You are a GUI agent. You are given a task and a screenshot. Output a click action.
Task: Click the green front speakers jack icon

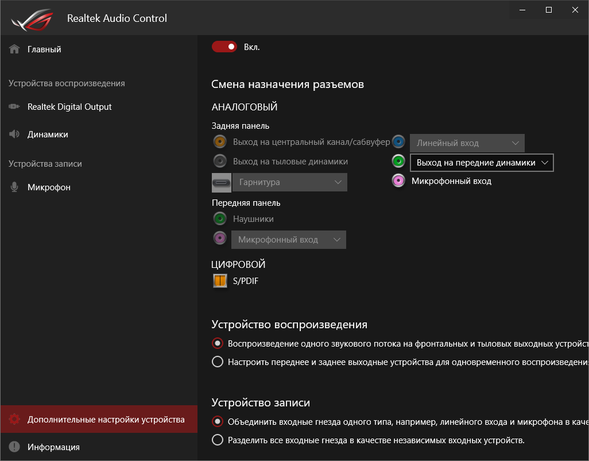click(x=399, y=162)
